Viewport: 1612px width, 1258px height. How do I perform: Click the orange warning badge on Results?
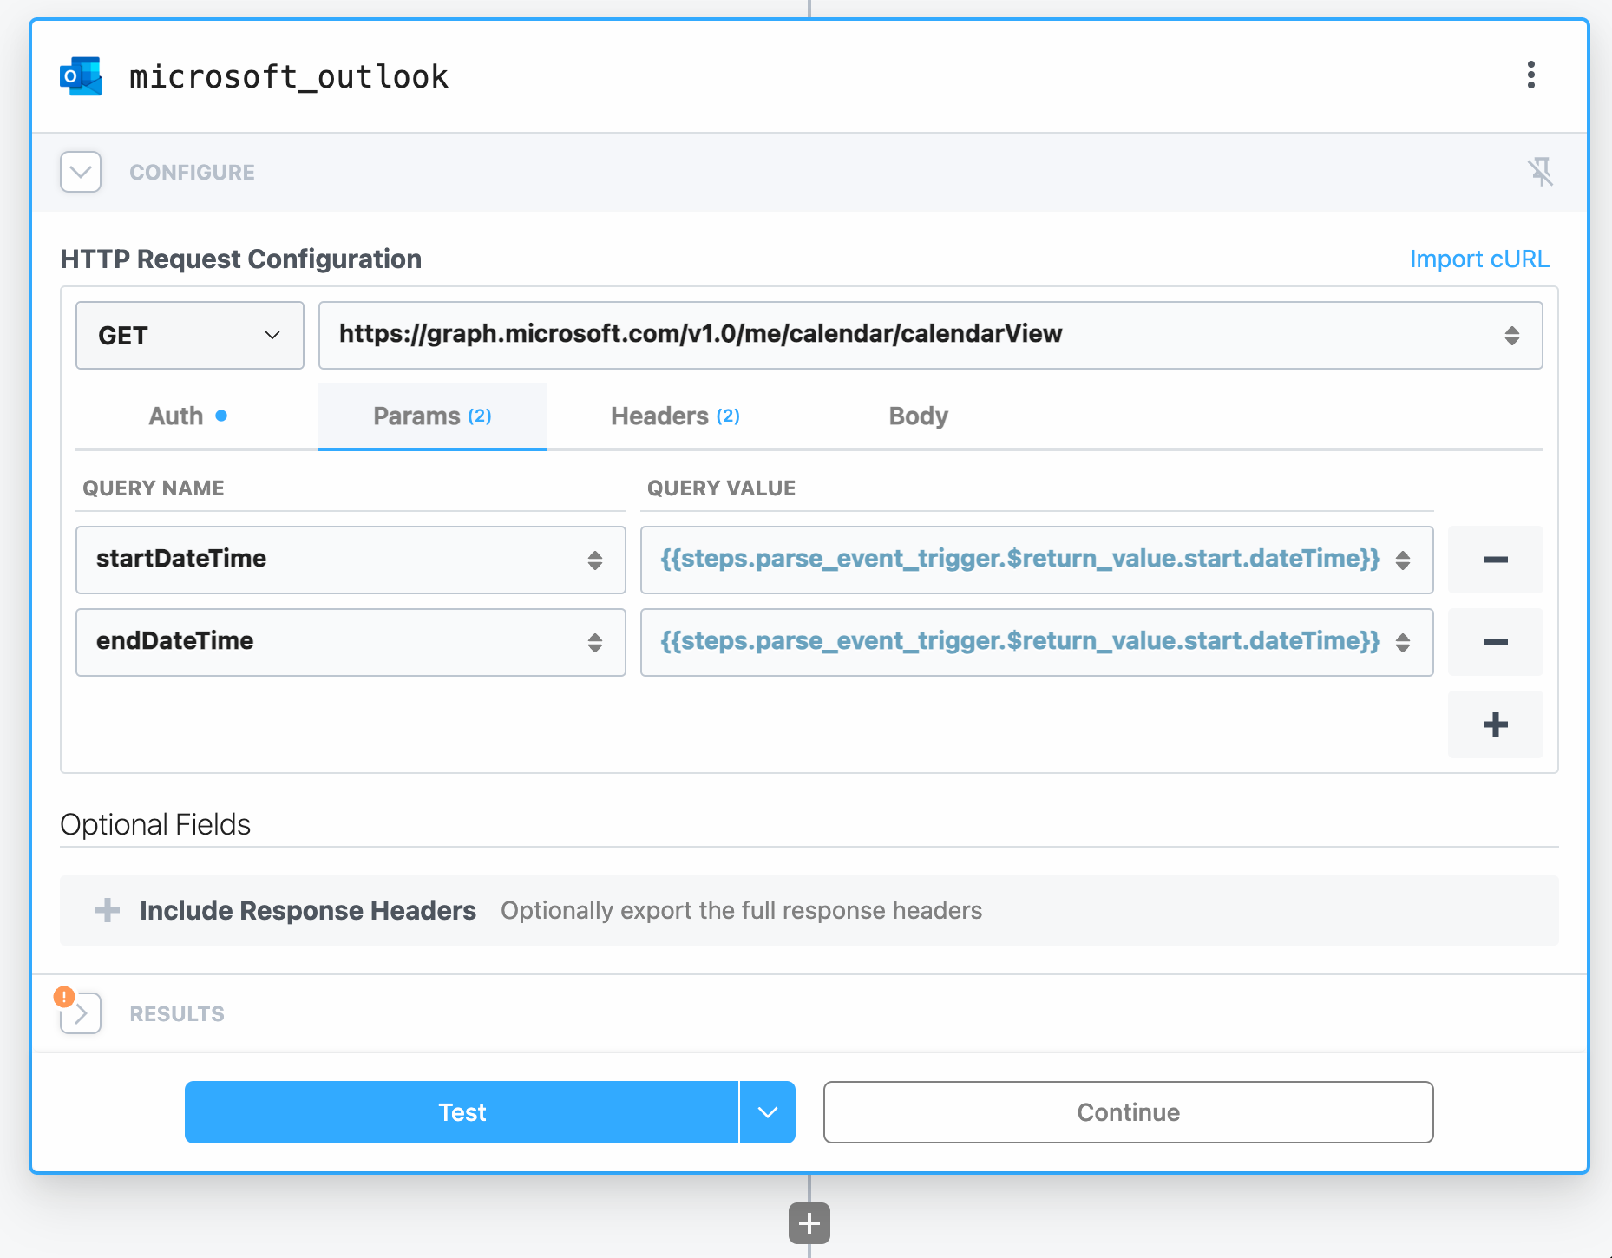[63, 997]
